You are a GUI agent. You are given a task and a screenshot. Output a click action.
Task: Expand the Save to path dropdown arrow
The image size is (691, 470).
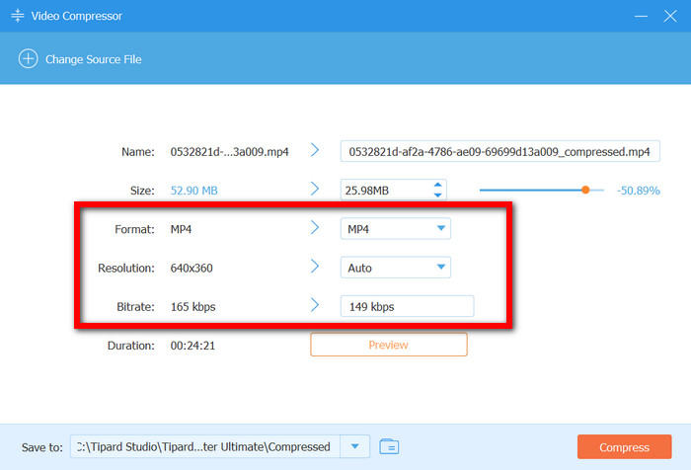(x=354, y=446)
